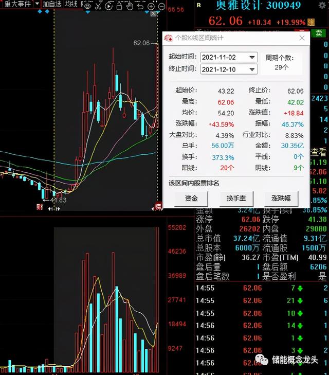The image size is (329, 375).
Task: Click 加自选 to add to watchlist
Action: pyautogui.click(x=52, y=4)
